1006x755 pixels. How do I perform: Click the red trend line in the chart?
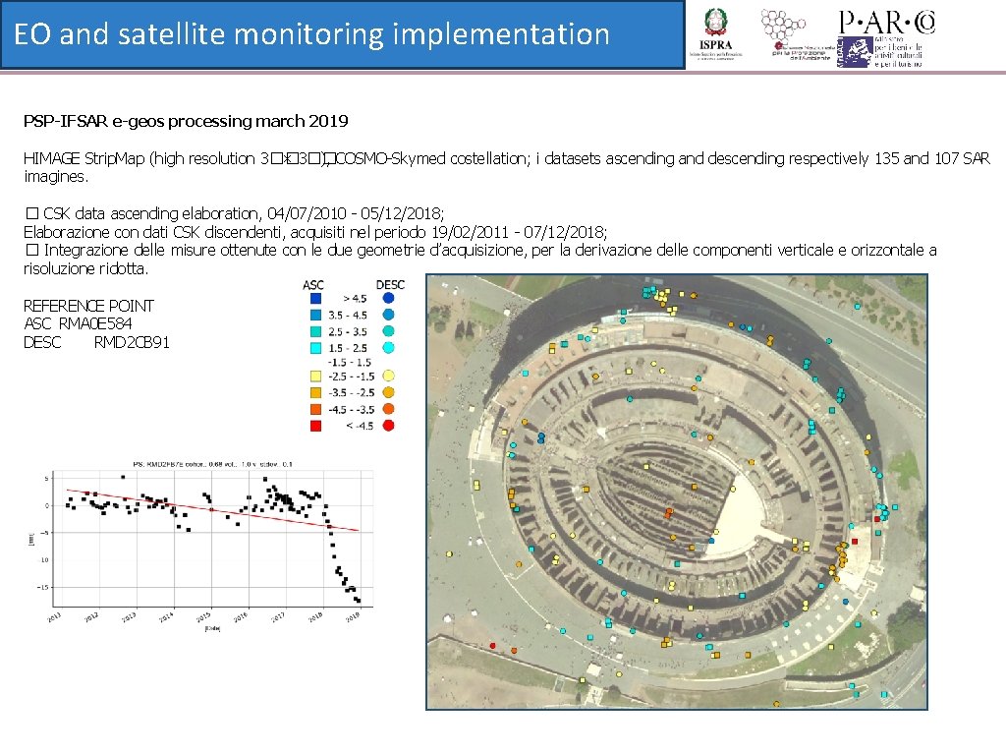pyautogui.click(x=212, y=510)
